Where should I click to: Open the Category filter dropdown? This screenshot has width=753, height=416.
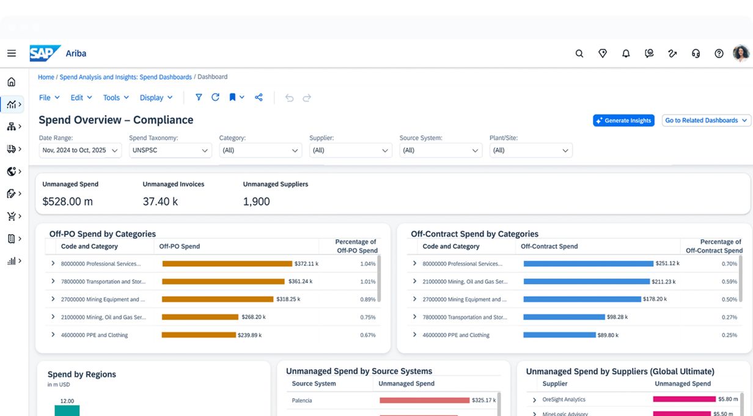coord(260,150)
